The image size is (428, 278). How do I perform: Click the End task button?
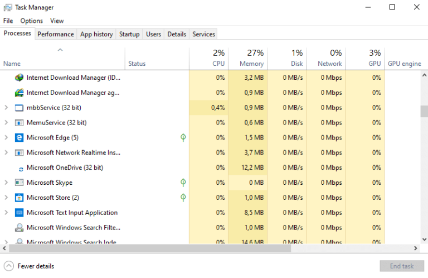(x=401, y=266)
